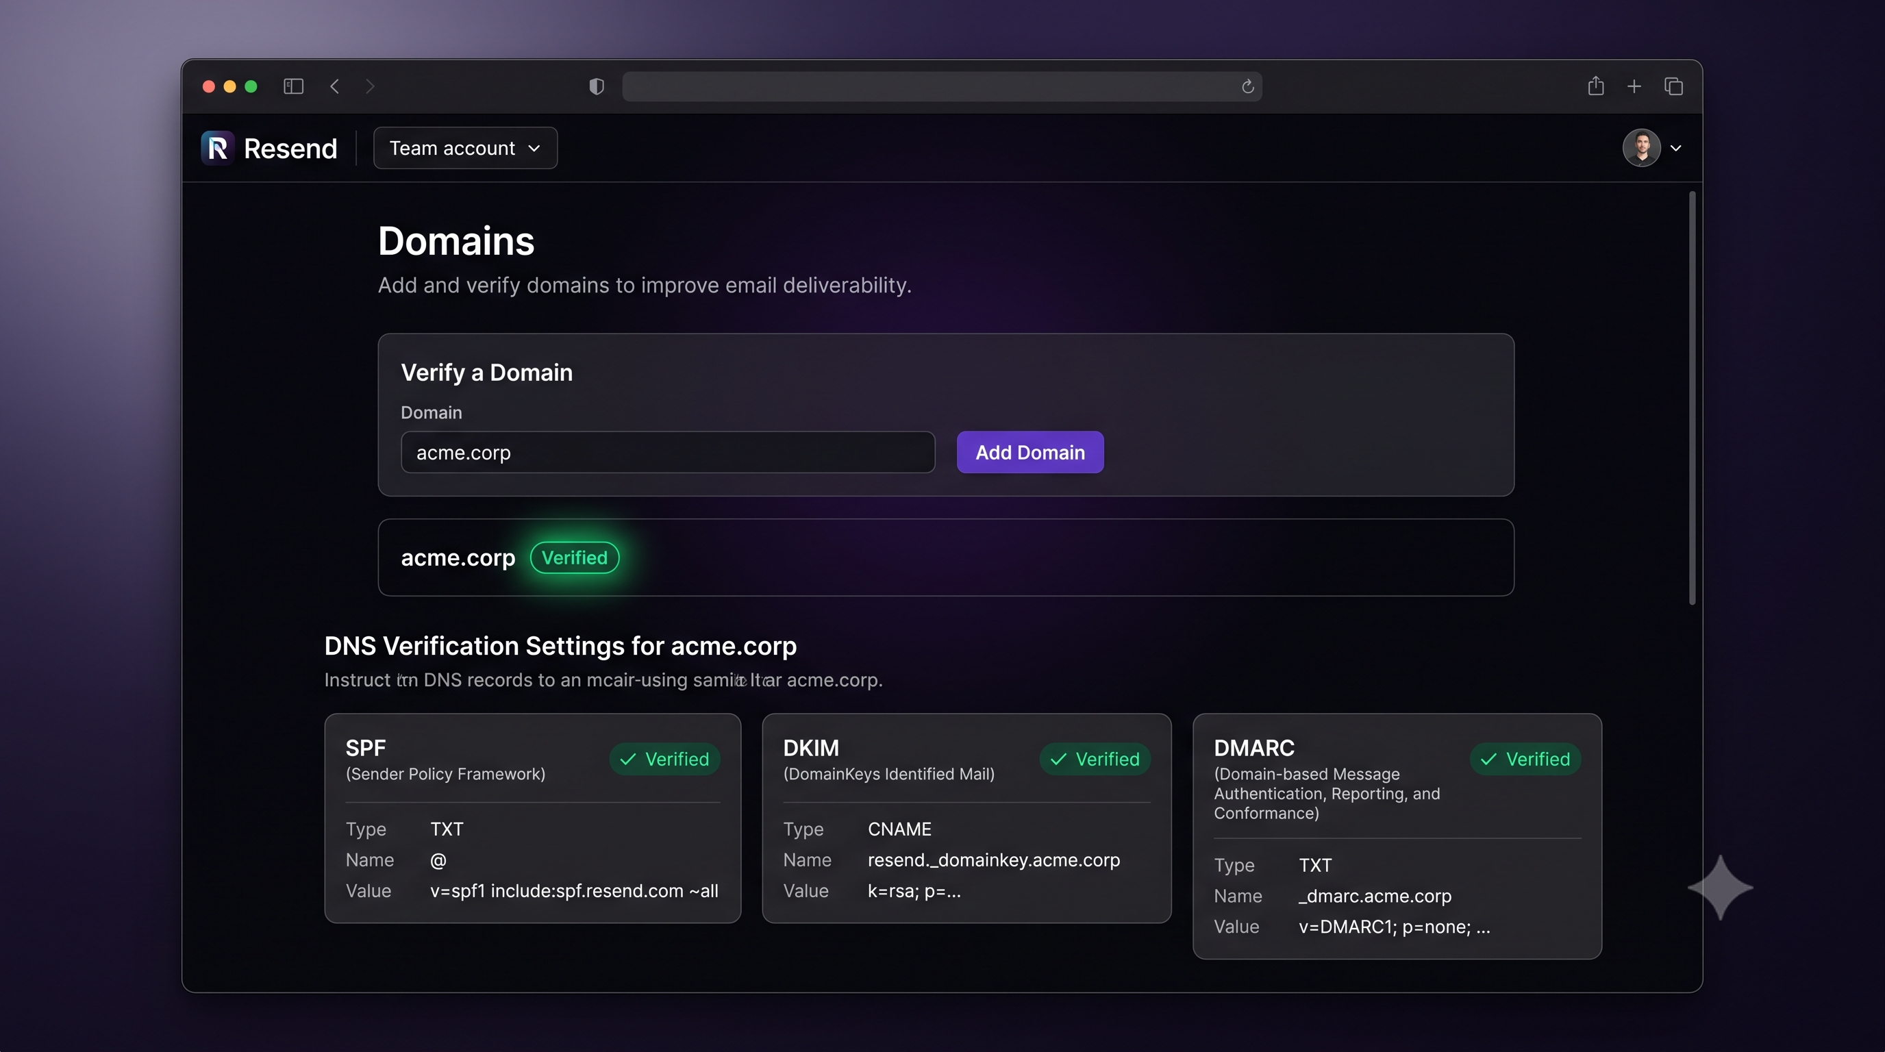1885x1052 pixels.
Task: Click the page scrollbar
Action: [1692, 398]
